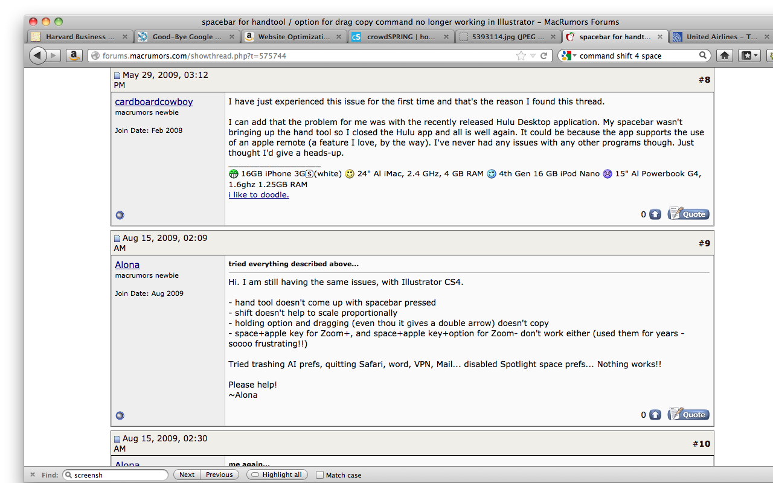Click the post icon beside May 29, 2009
Screen dimensions: 773x483
coord(117,76)
